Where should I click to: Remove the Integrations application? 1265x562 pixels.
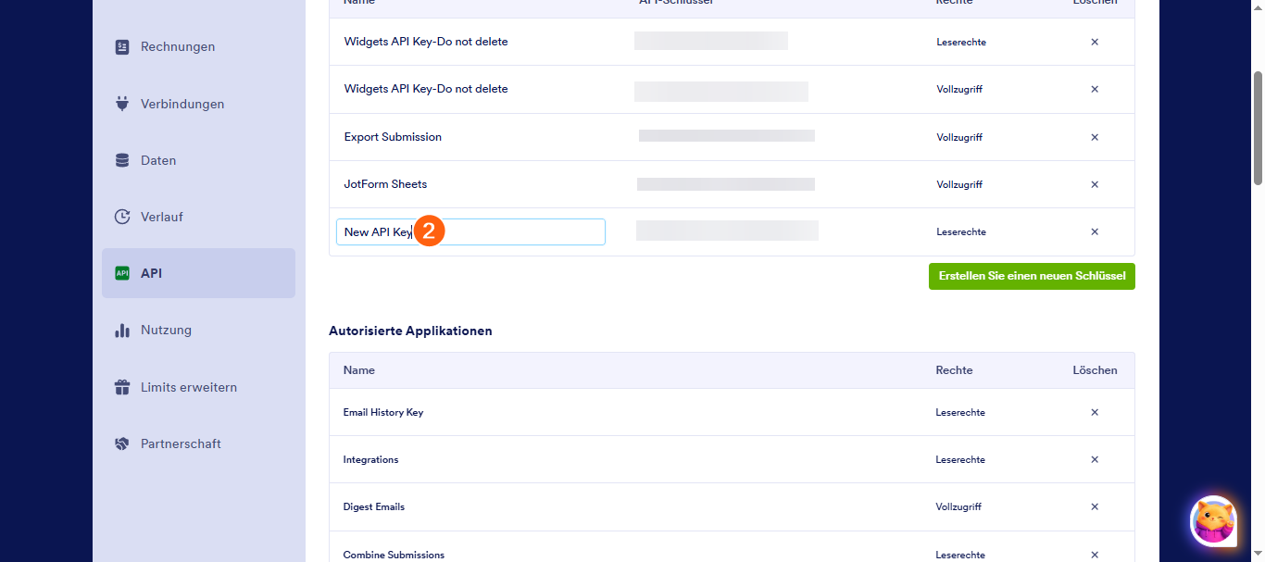1095,459
